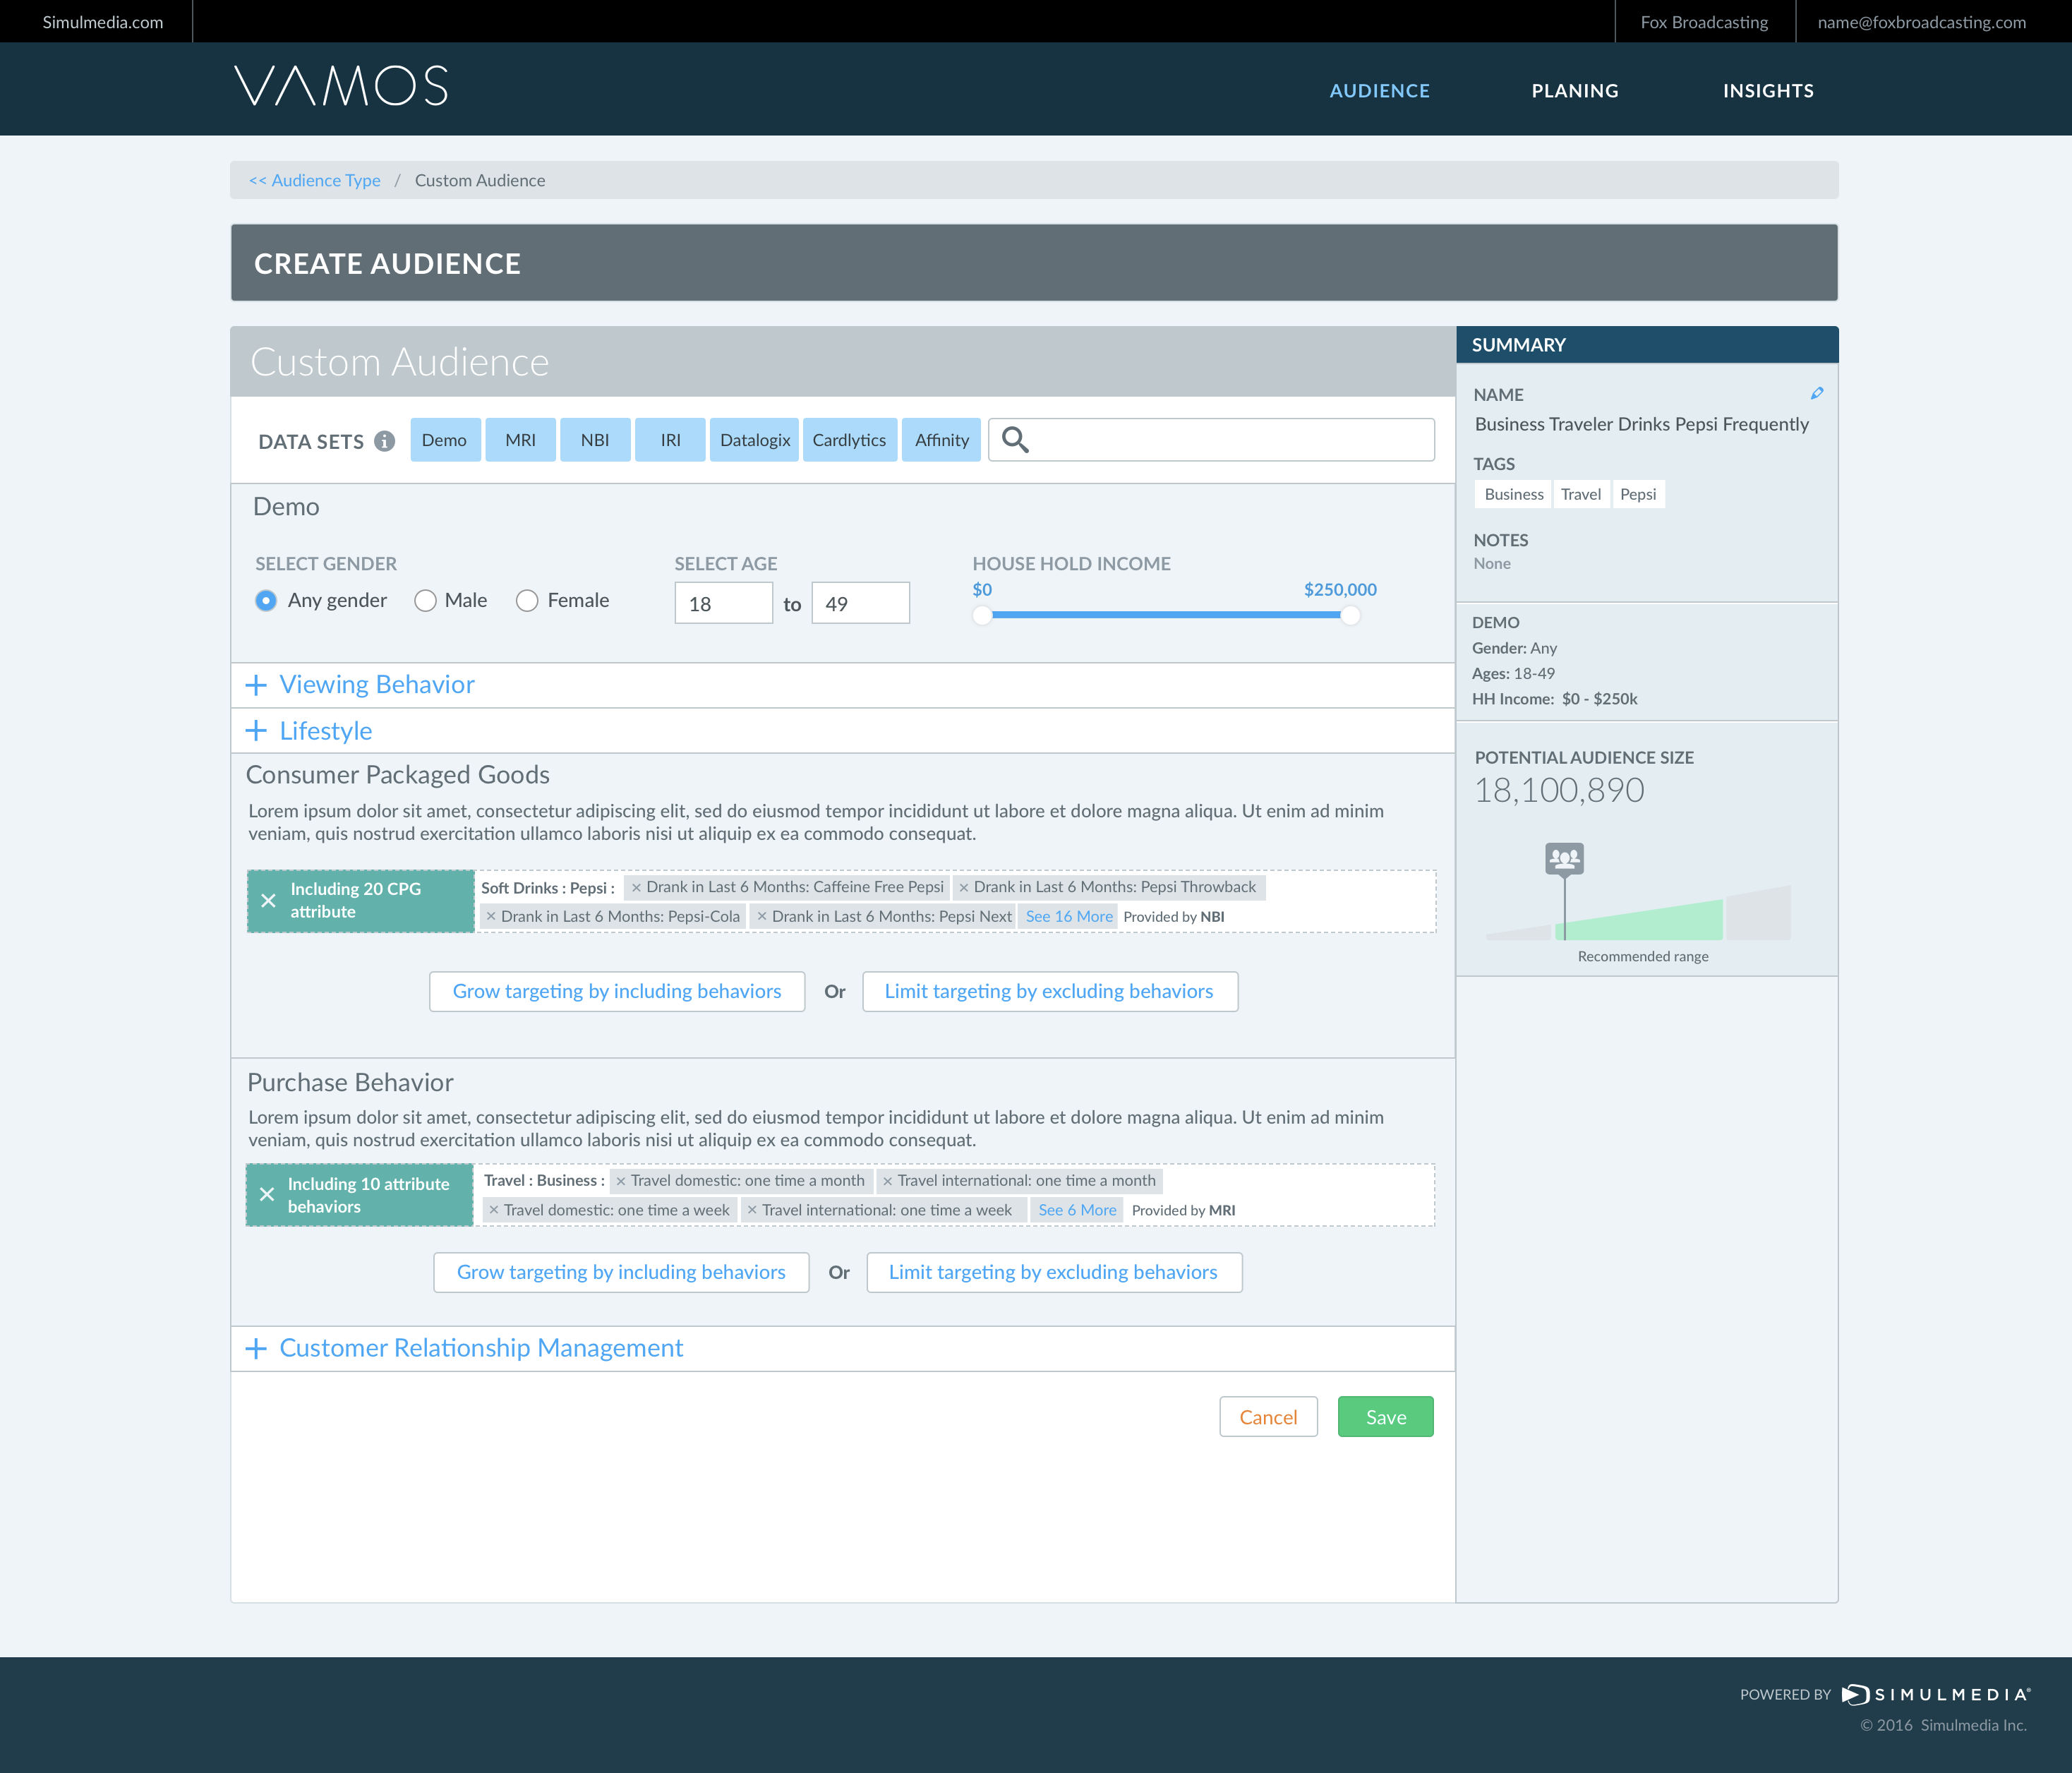The width and height of the screenshot is (2072, 1773).
Task: Click the maximum age field
Action: (860, 603)
